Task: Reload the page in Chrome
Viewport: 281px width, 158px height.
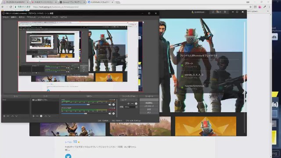Action: click(x=11, y=7)
